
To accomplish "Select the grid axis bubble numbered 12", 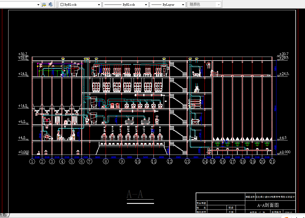I will (x=170, y=161).
